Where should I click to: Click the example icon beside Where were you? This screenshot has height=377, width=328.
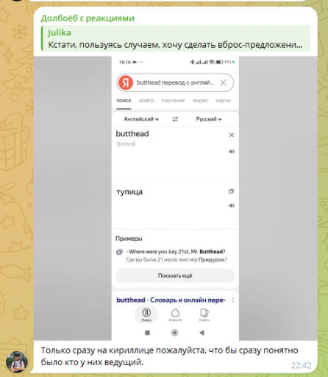point(119,252)
